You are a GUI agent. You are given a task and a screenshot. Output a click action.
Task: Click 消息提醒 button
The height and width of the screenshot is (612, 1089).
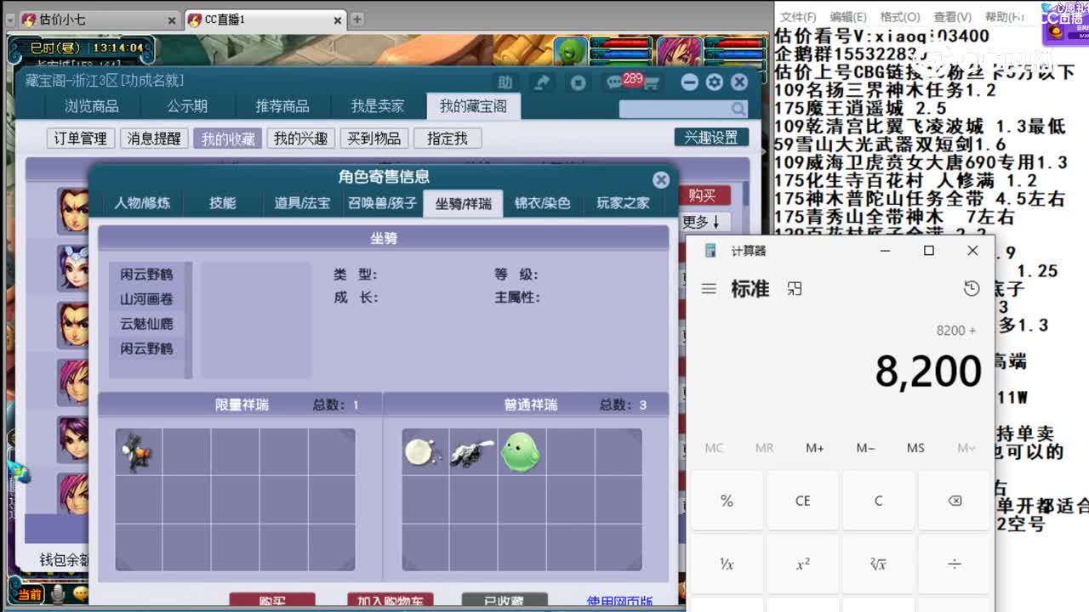pyautogui.click(x=154, y=139)
